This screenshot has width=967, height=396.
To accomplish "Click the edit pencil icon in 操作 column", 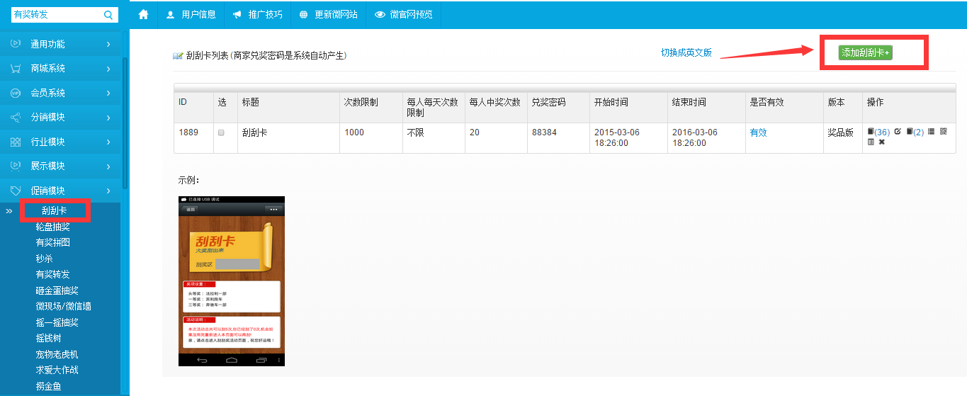I will click(898, 132).
